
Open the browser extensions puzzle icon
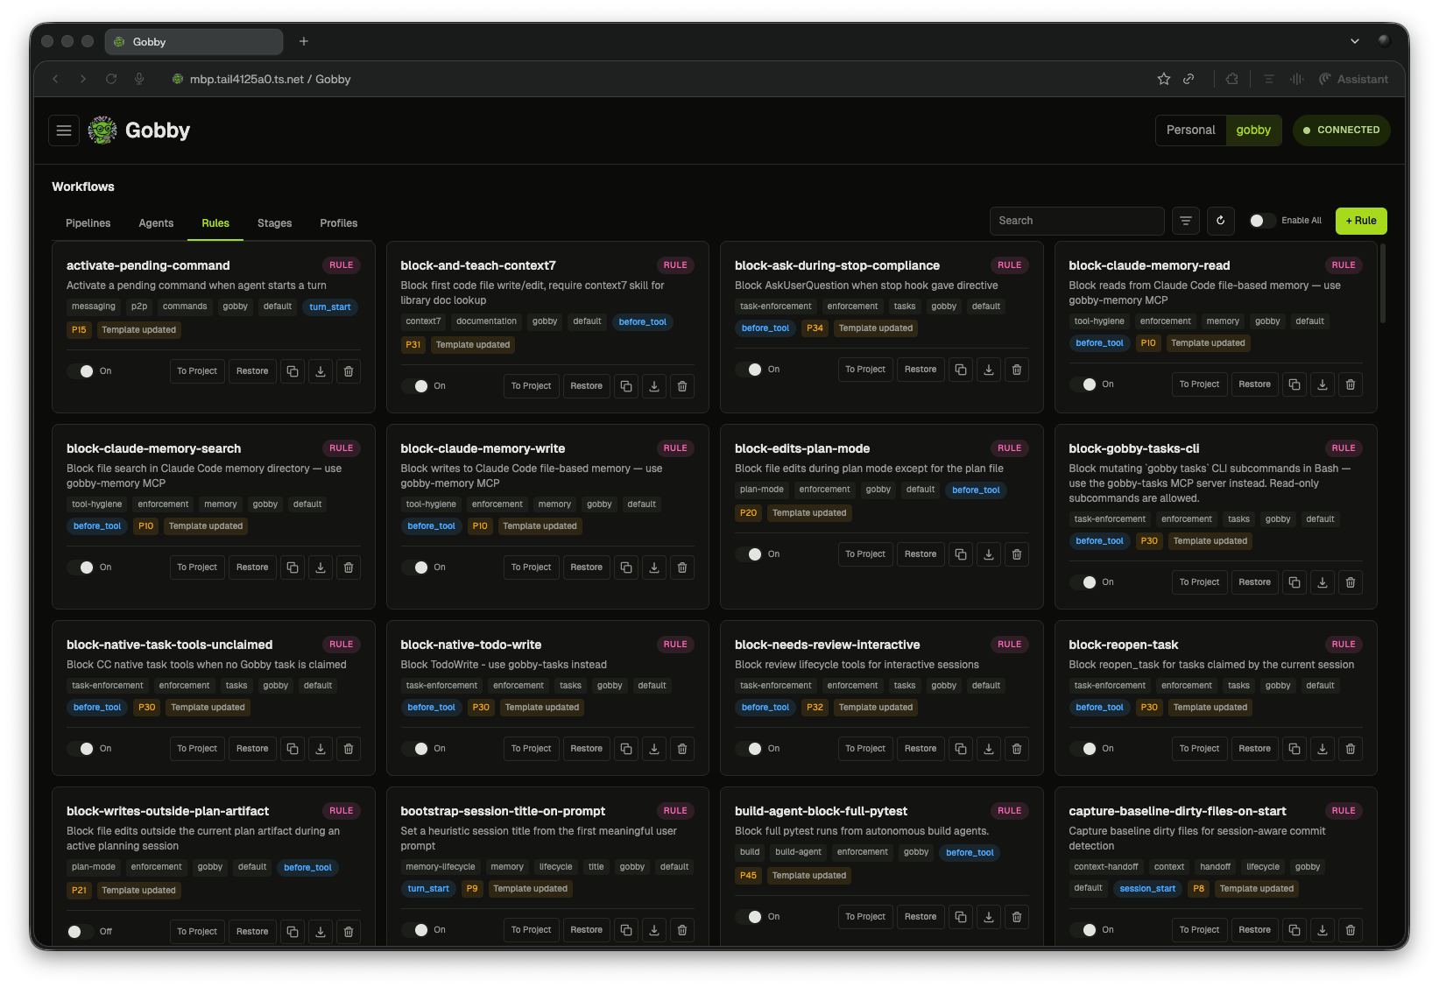(1232, 79)
